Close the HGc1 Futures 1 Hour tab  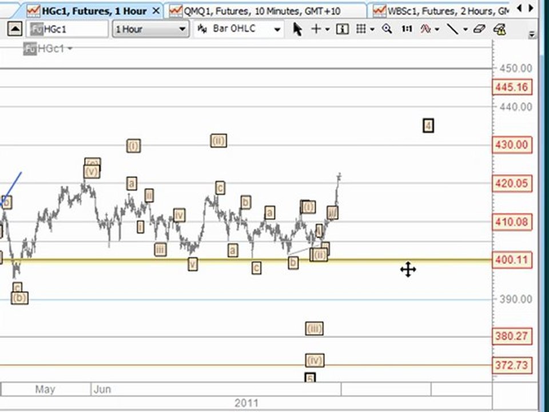157,11
